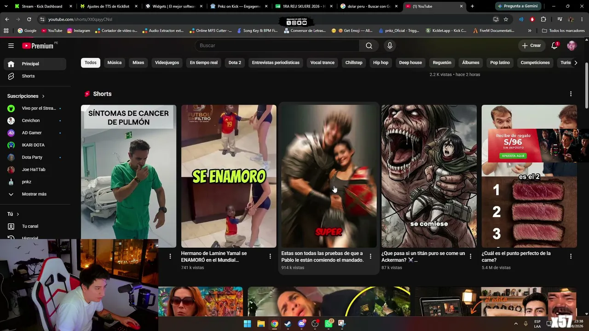Click the red hand extension icon
The height and width of the screenshot is (331, 589).
click(x=532, y=19)
